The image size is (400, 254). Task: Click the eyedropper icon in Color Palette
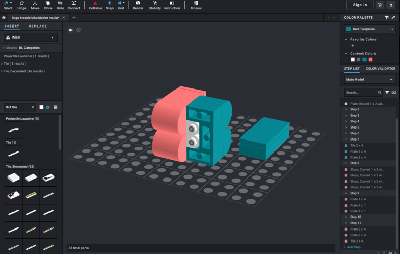point(393,17)
